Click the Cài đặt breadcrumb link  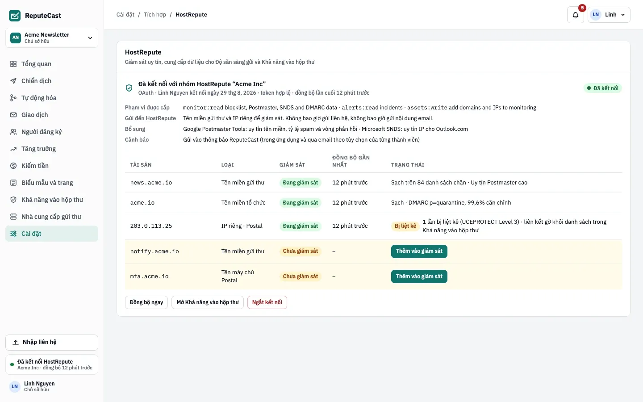[125, 15]
